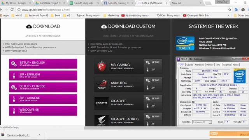249x140 pixels.
Task: Open the Imported From IE bookmark folder
Action: click(36, 16)
